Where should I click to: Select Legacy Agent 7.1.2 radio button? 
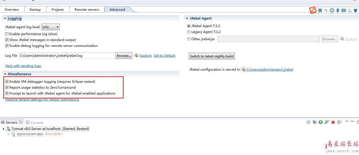189,32
